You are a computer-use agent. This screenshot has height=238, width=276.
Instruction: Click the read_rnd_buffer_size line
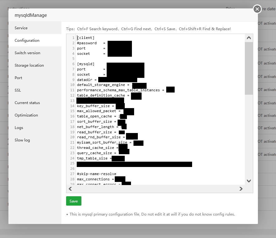click(101, 137)
